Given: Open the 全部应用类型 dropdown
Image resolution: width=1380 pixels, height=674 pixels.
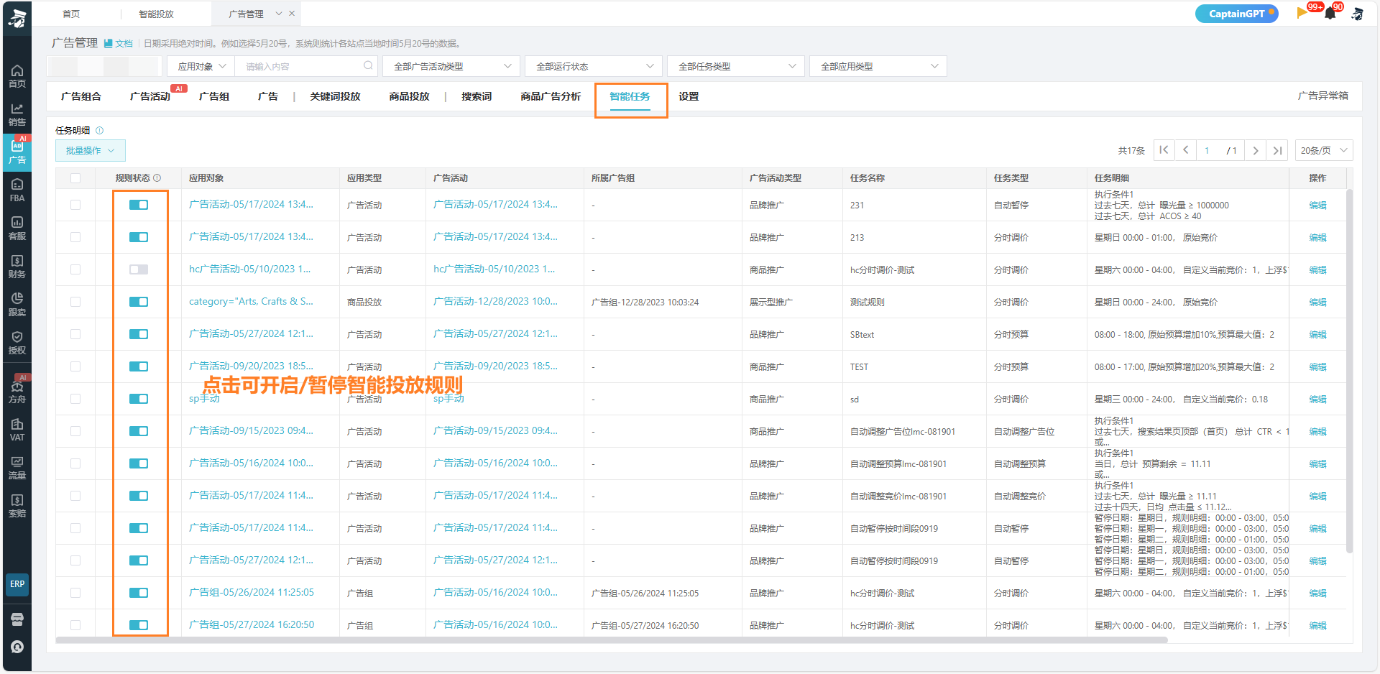Looking at the screenshot, I should pos(878,66).
